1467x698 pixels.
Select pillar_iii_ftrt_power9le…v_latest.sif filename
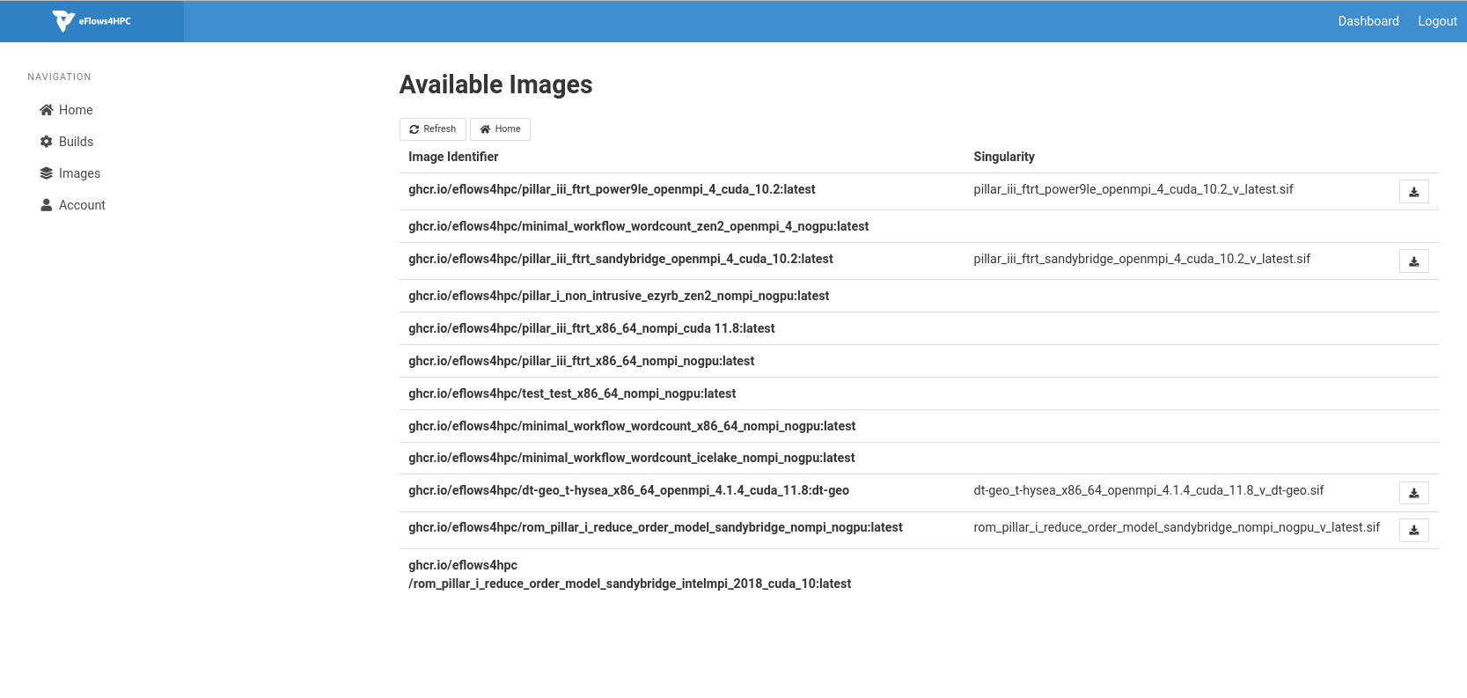coord(1133,189)
